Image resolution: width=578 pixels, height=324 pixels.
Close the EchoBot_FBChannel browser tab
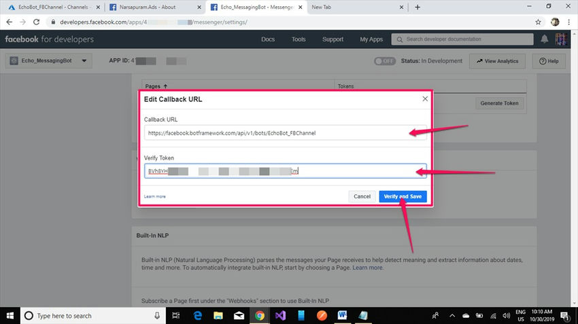[98, 7]
